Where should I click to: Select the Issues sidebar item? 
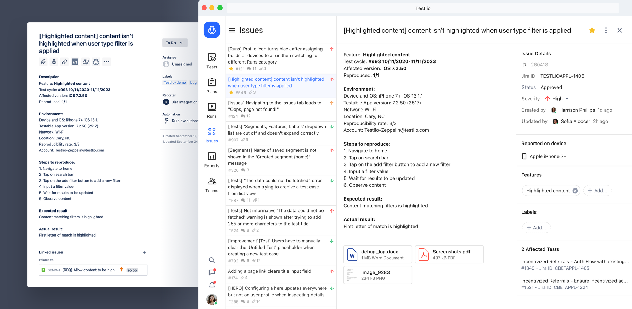pyautogui.click(x=212, y=135)
